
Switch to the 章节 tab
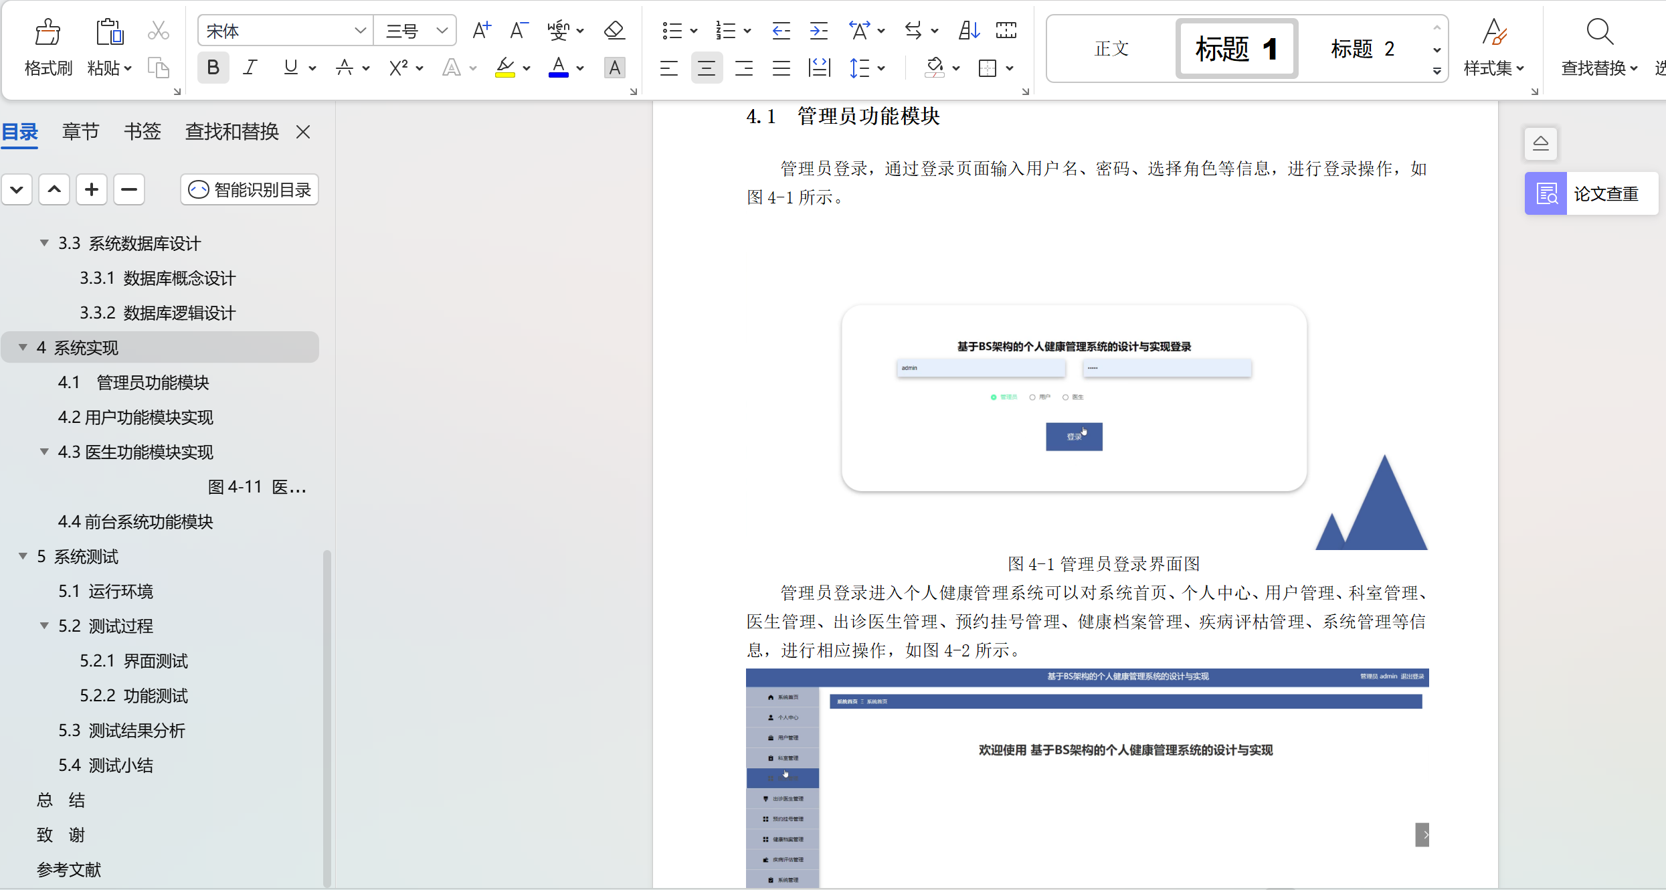80,132
